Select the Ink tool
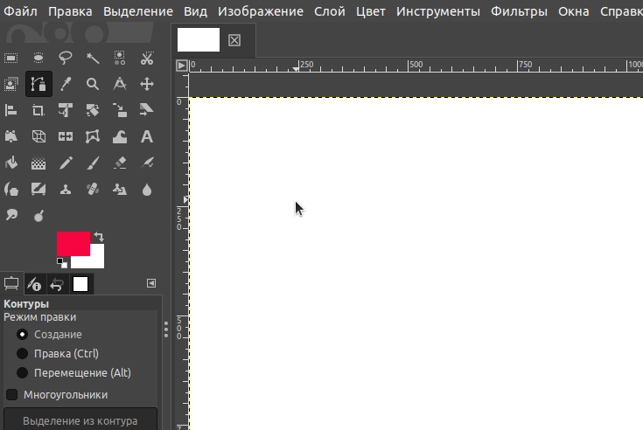 [x=11, y=190]
